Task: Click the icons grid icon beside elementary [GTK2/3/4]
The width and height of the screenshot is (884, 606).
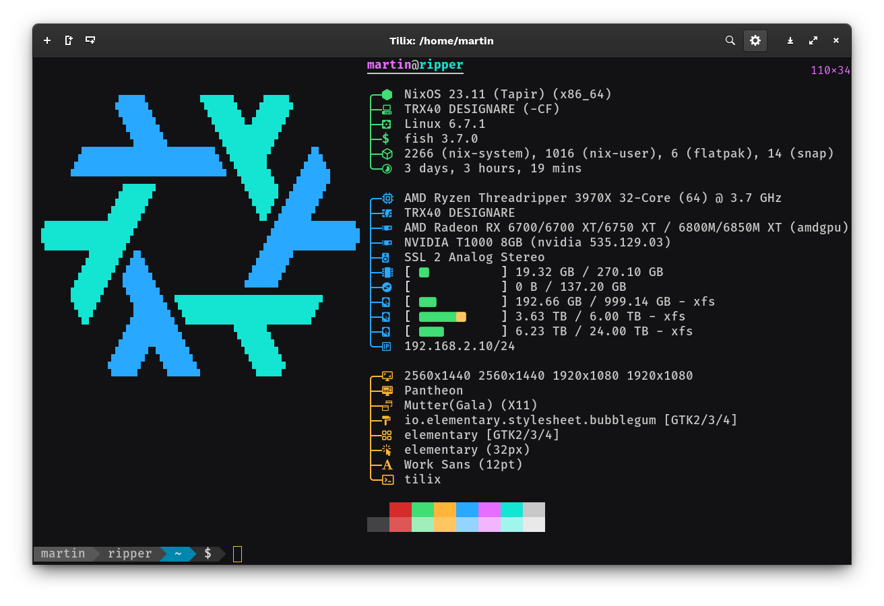Action: 387,435
